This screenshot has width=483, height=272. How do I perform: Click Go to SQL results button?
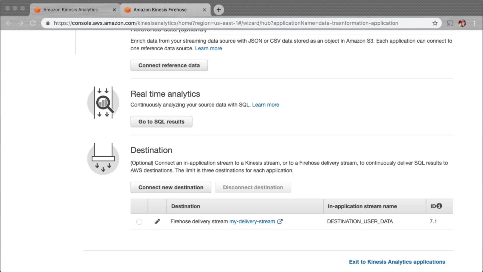click(161, 122)
